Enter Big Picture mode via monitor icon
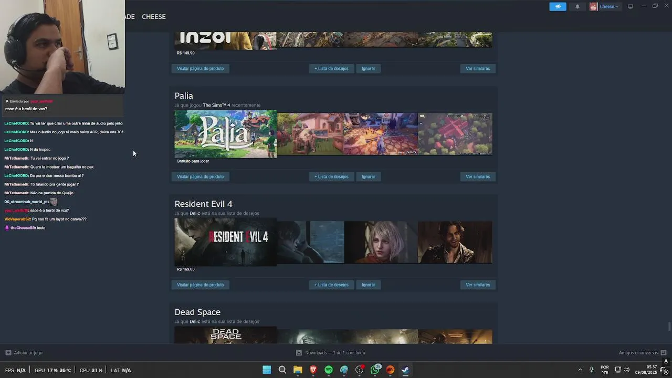The image size is (672, 378). 631,6
